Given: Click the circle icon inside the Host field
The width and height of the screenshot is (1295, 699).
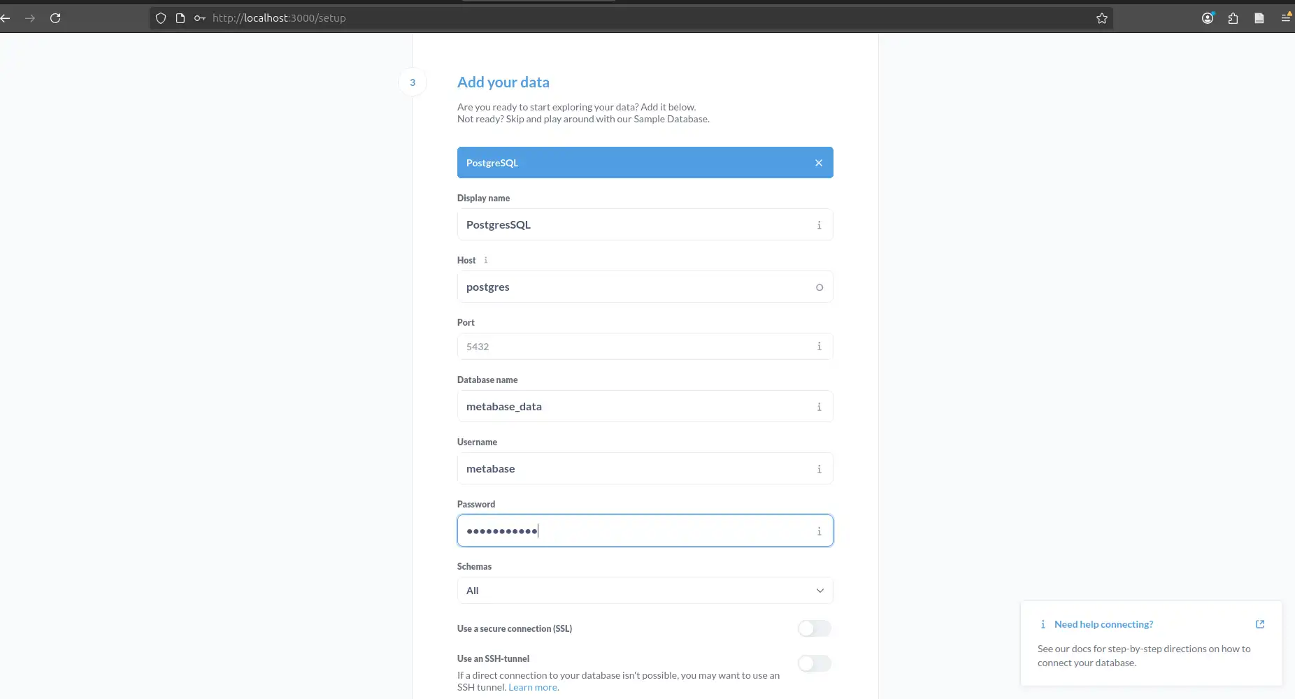Looking at the screenshot, I should (x=820, y=287).
